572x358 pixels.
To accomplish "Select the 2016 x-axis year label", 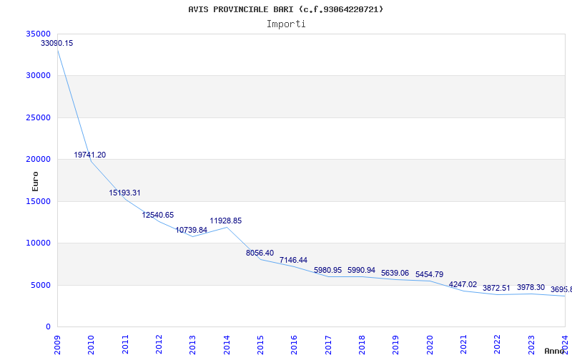I will point(295,345).
